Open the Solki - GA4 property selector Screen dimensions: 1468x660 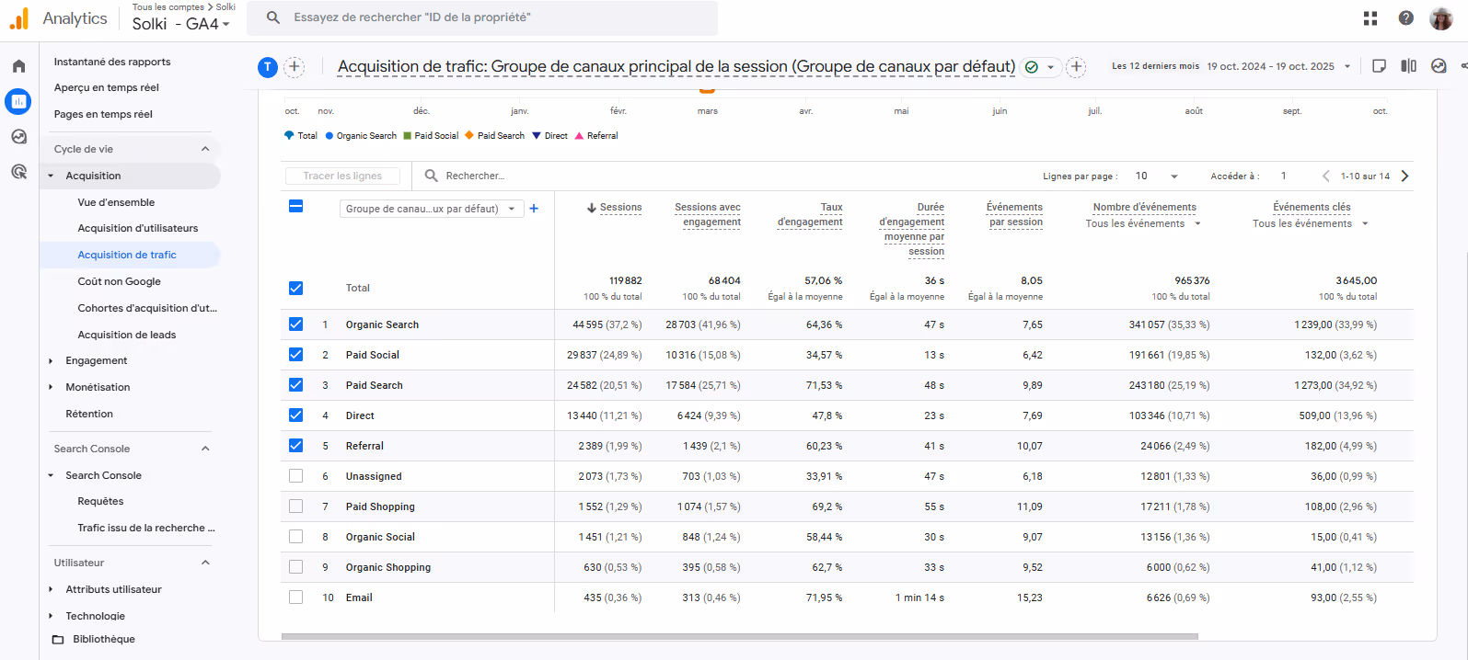pos(180,24)
